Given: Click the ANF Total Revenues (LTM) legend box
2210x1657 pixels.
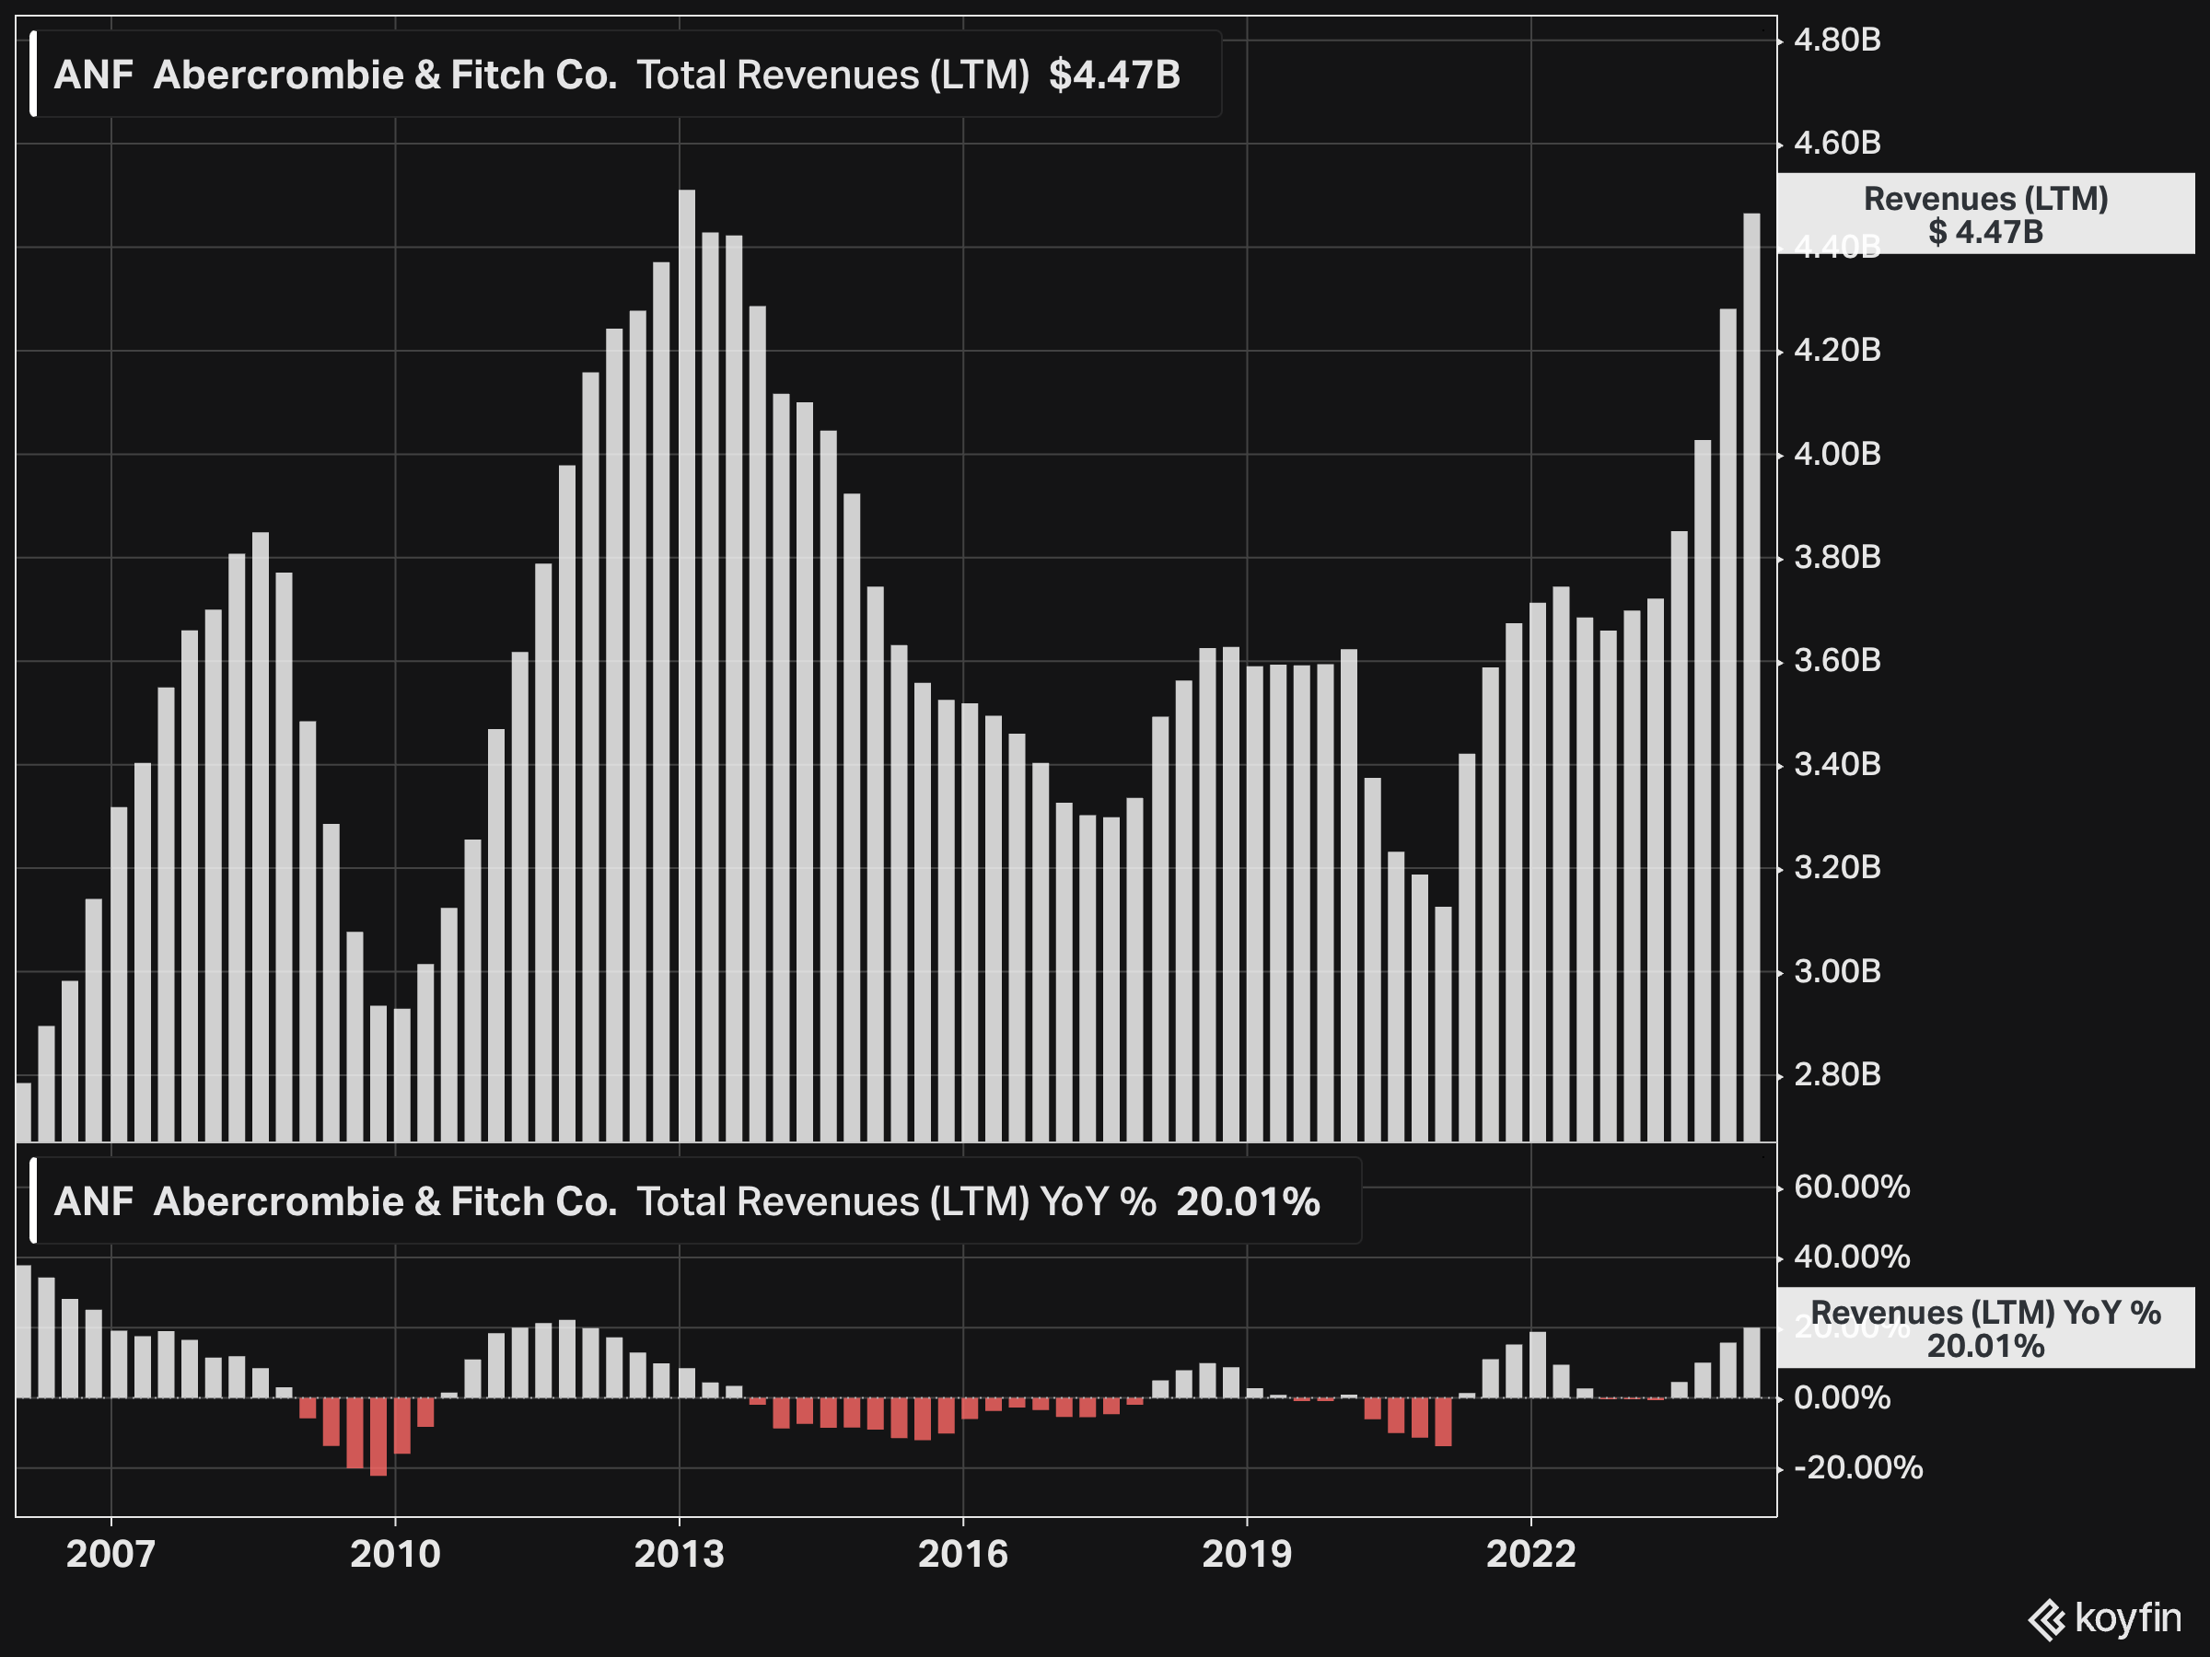Looking at the screenshot, I should point(626,75).
